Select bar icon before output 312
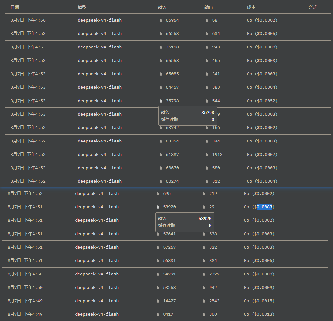Viewport: 333px width, 321px height. tap(207, 181)
